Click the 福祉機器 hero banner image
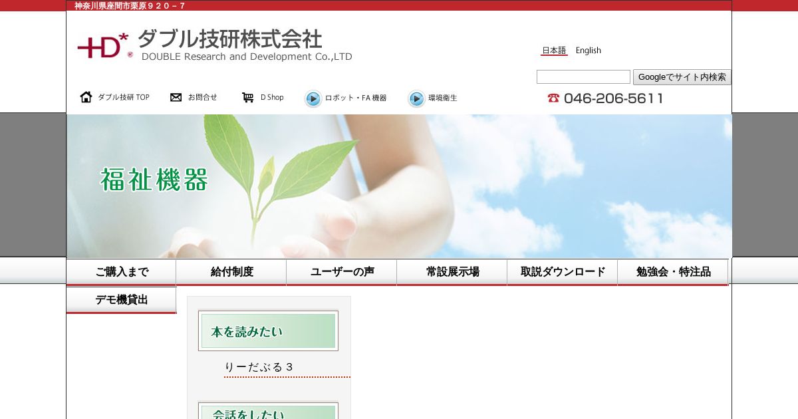This screenshot has height=419, width=798. (399, 186)
